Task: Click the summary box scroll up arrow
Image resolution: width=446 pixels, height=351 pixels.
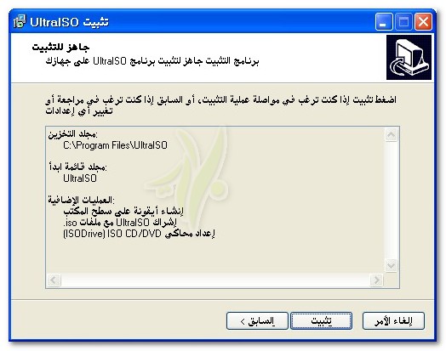Action: point(392,135)
